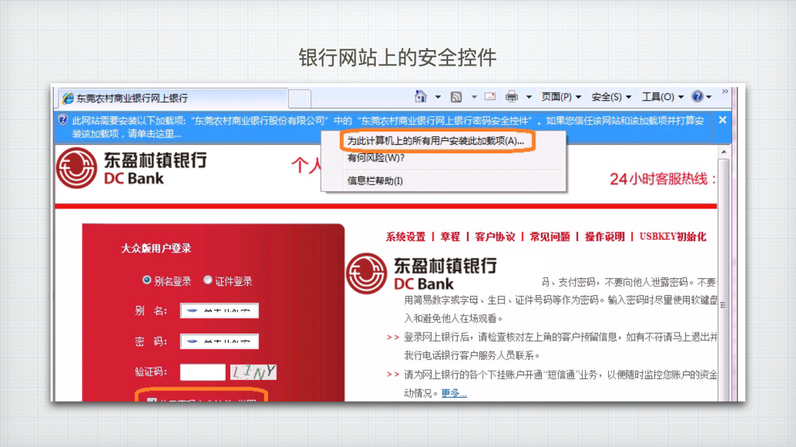Expand the feeds dropdown arrow
The width and height of the screenshot is (796, 447).
pos(474,97)
